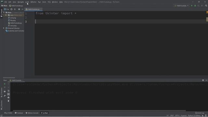Open the Code menu
208x117 pixels.
27,2
